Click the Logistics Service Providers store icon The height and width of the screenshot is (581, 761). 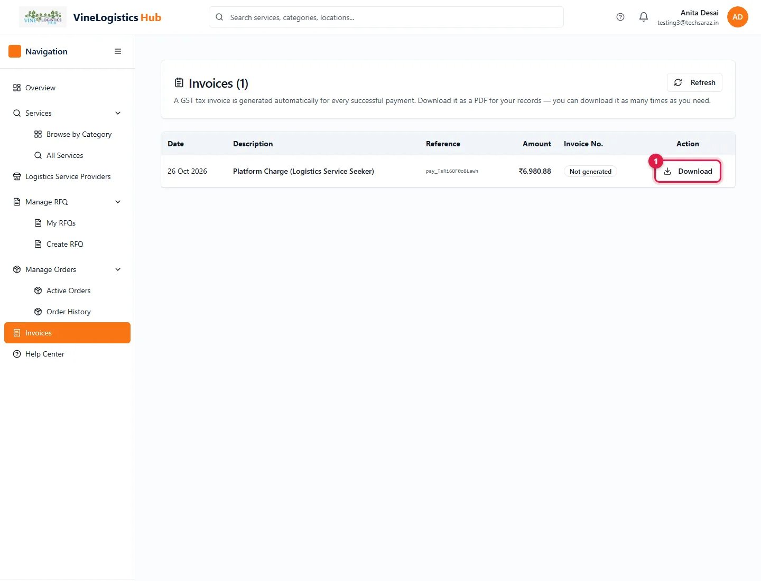coord(17,176)
